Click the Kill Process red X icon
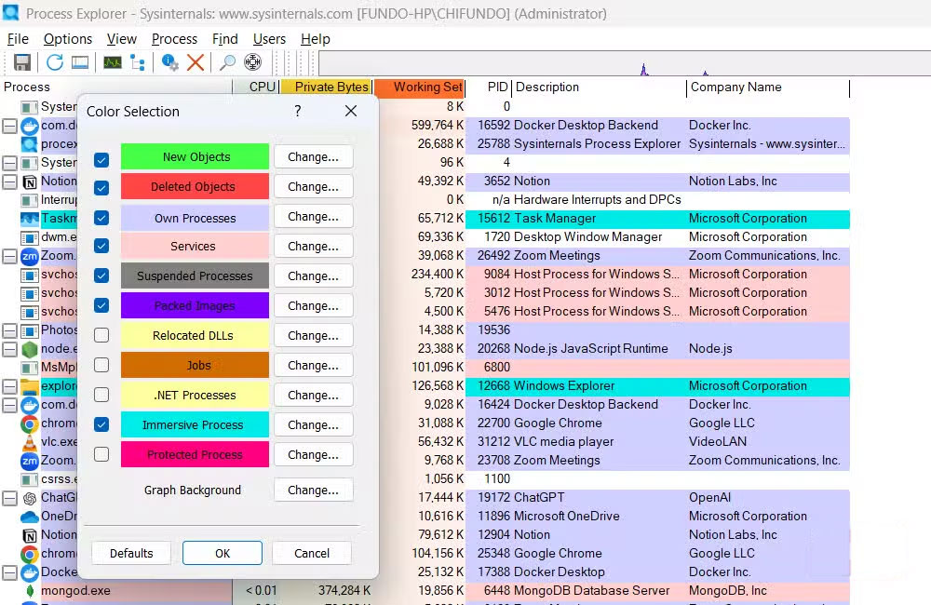This screenshot has height=605, width=931. point(196,62)
